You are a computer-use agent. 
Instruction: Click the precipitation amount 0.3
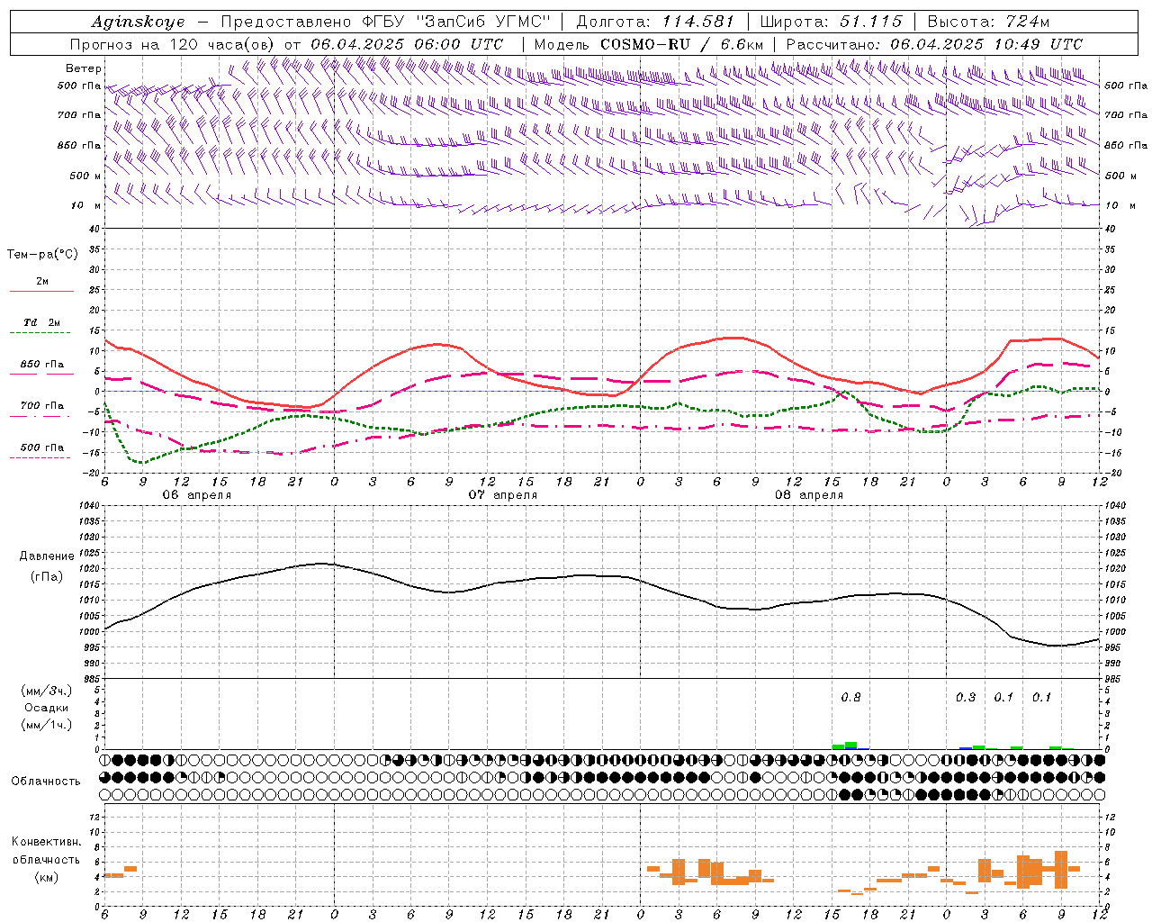tap(966, 698)
